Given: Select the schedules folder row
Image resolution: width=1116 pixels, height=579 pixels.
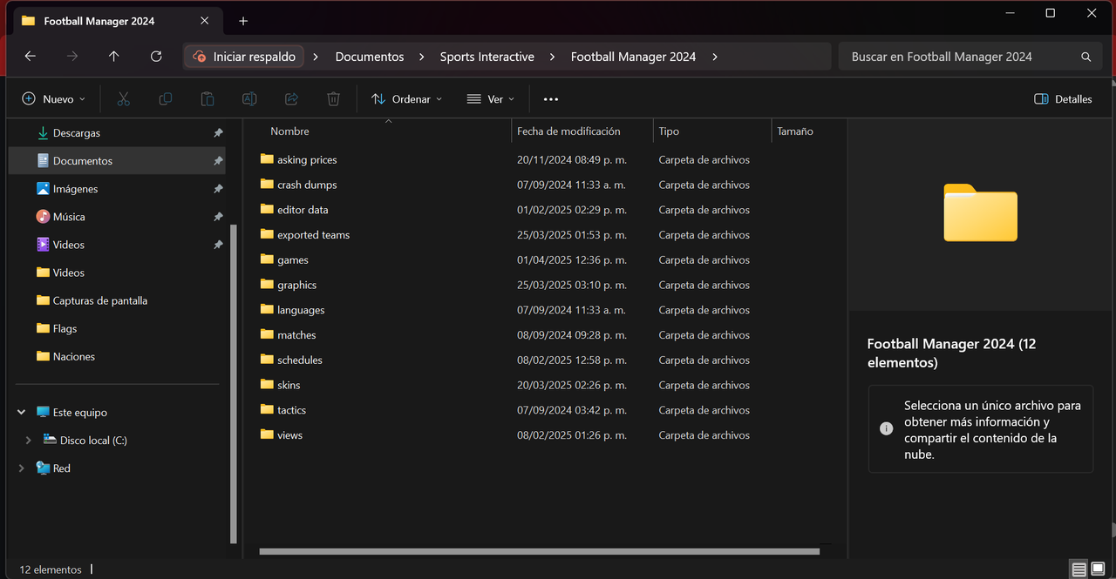Looking at the screenshot, I should [545, 360].
